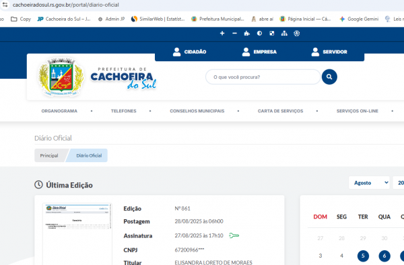Open Cachoeira do Sul JP bookmark
The height and width of the screenshot is (265, 404).
(x=64, y=19)
